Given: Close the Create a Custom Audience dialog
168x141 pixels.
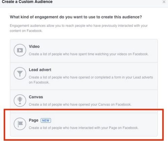Looking at the screenshot, I should point(164,2).
